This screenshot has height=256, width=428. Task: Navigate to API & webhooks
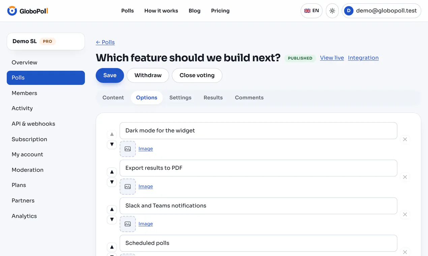coord(46,124)
